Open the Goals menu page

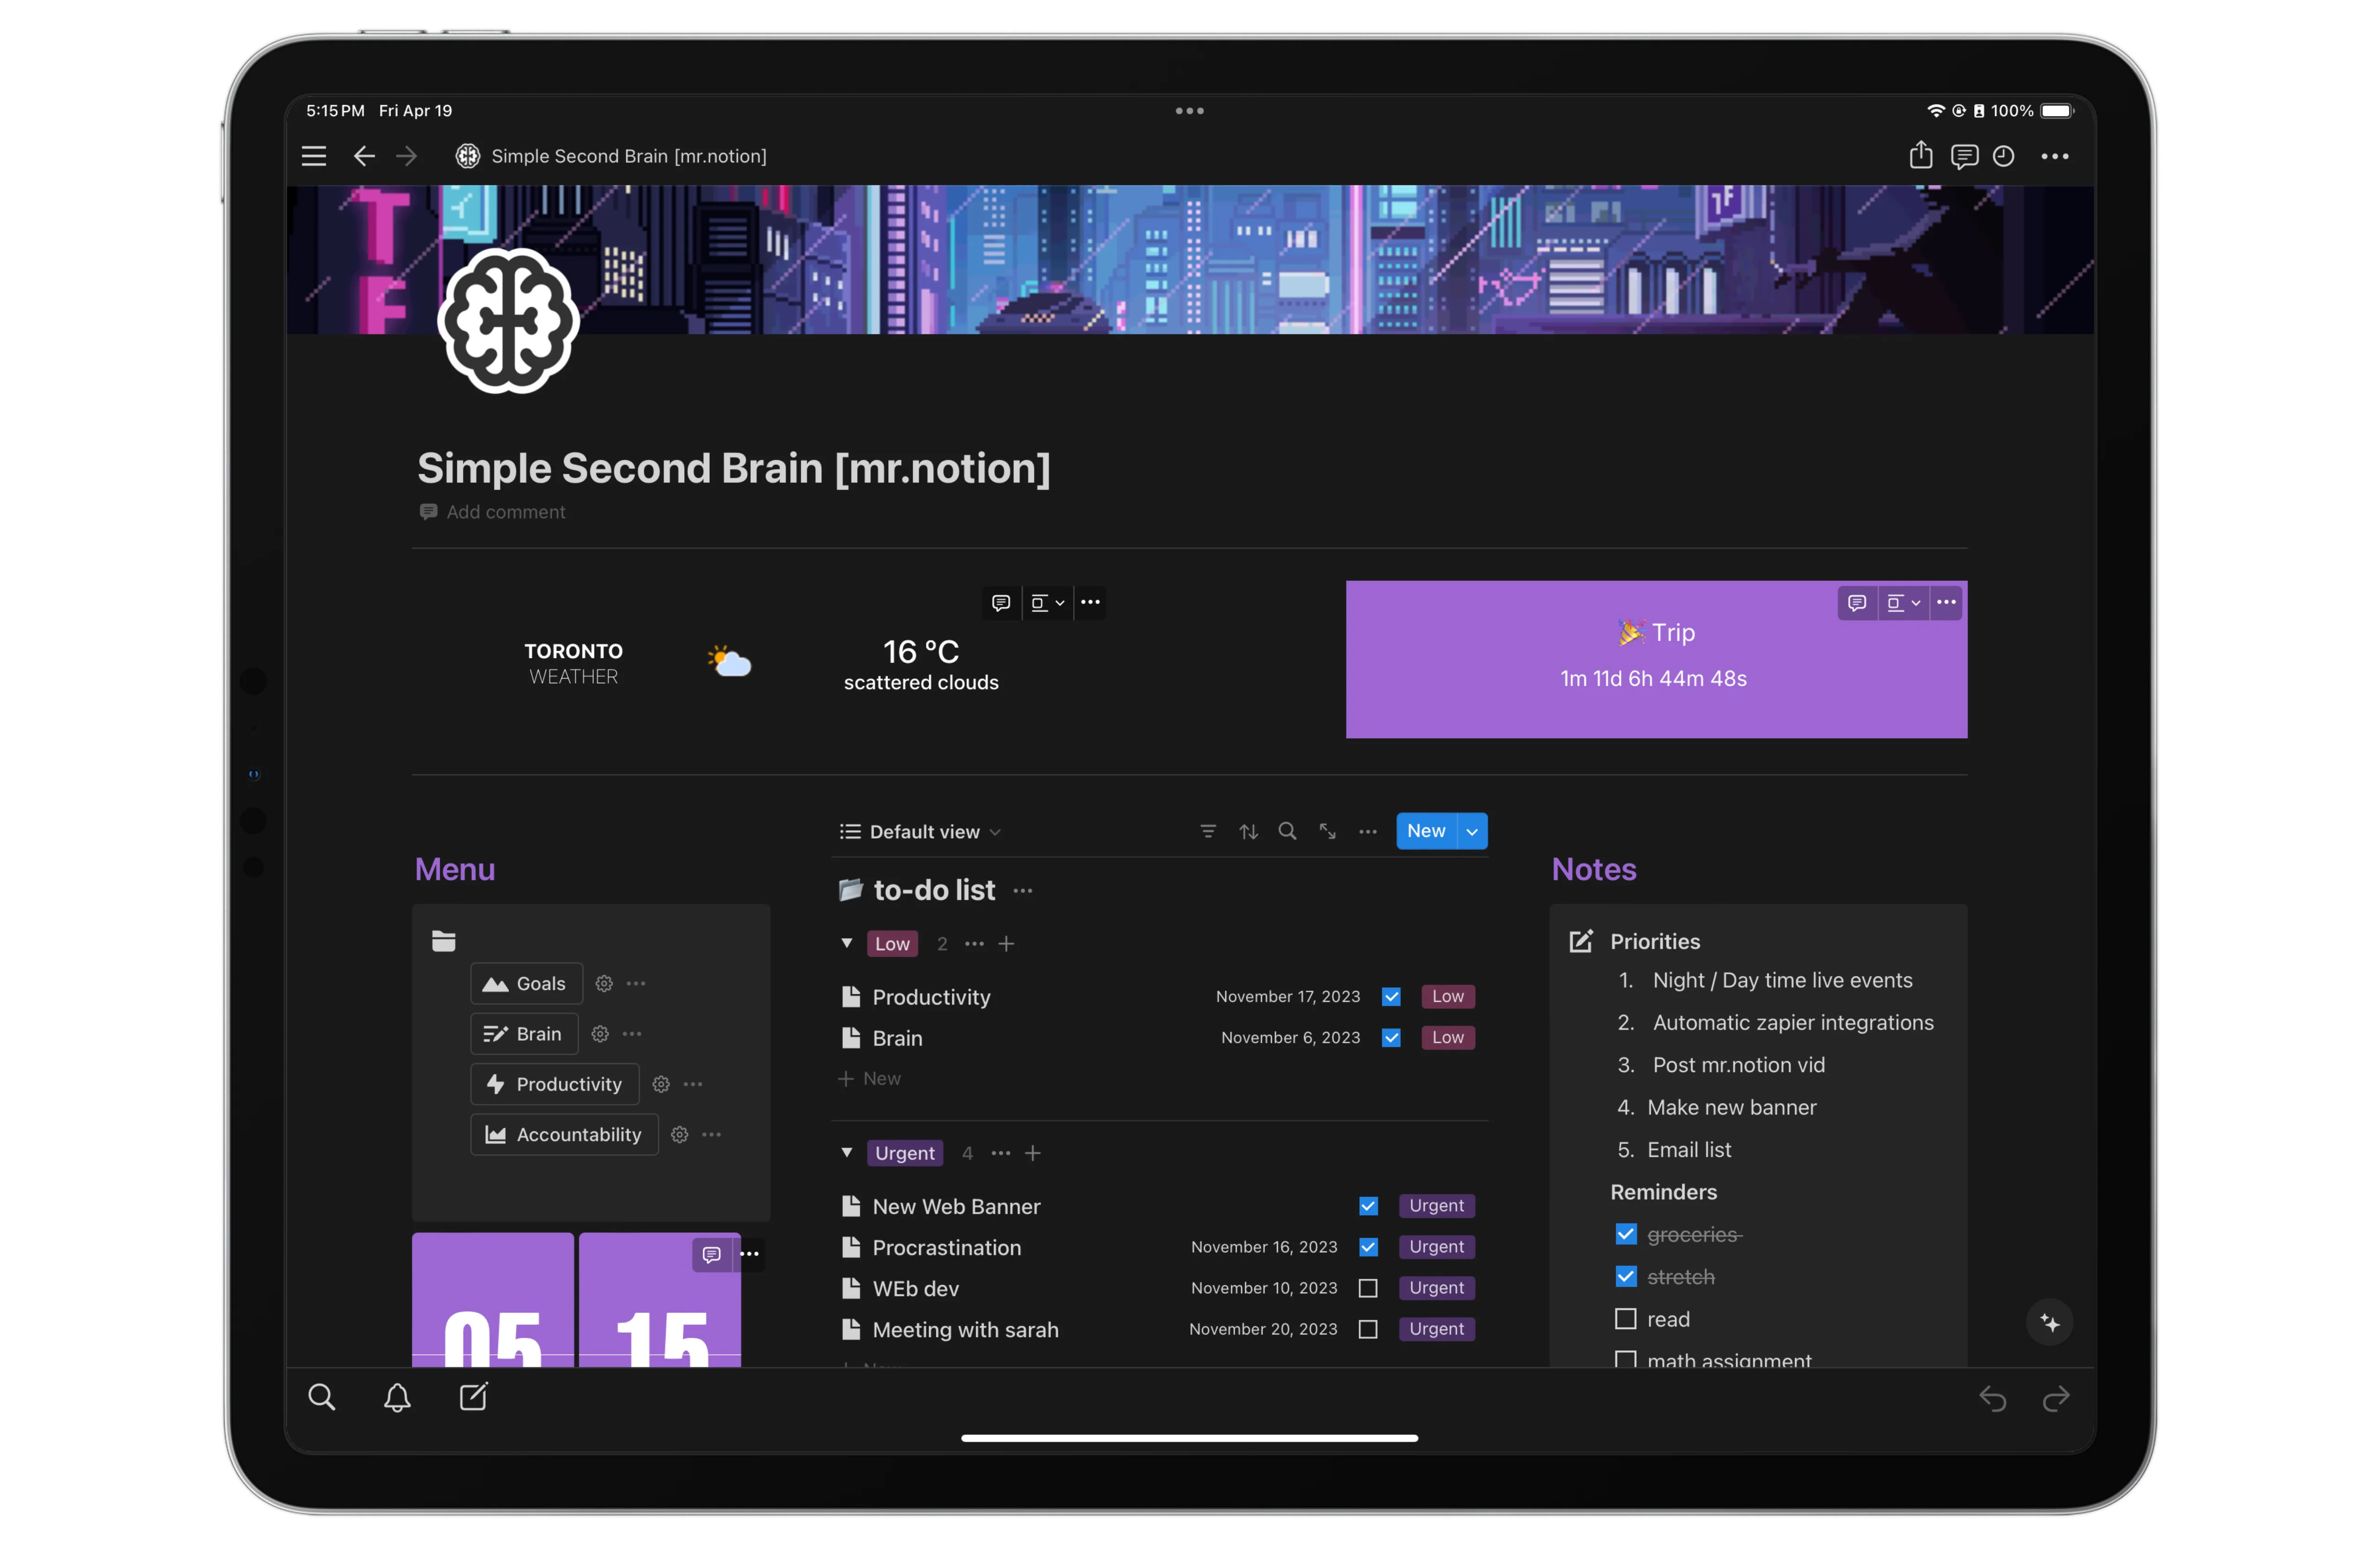tap(526, 983)
